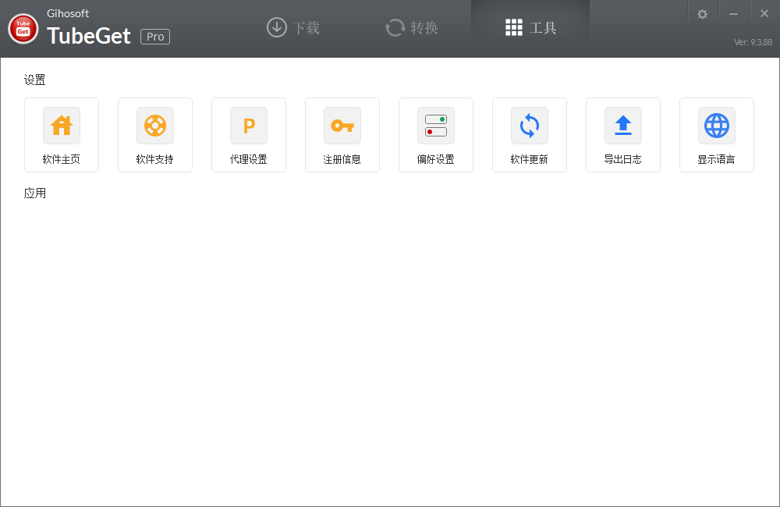
Task: Open the 软件支持 support icon
Action: coord(155,135)
